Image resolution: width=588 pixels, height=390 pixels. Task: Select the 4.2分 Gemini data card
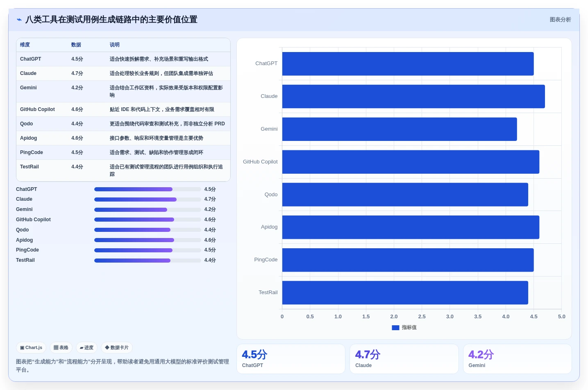(x=518, y=359)
